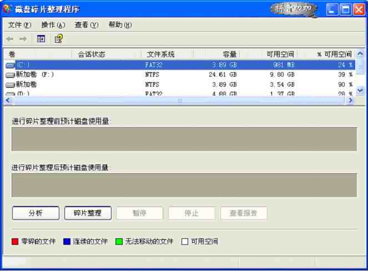Image resolution: width=368 pixels, height=271 pixels.
Task: Select the 新加卷 (F:) drive icon
Action: click(x=10, y=75)
